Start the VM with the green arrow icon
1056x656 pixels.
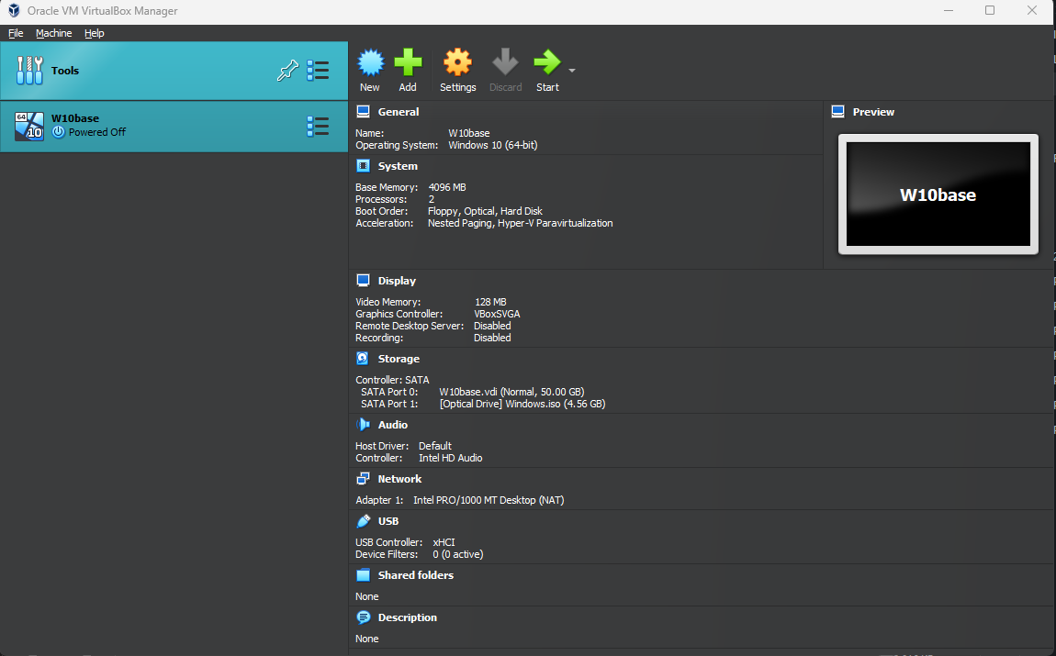click(547, 62)
